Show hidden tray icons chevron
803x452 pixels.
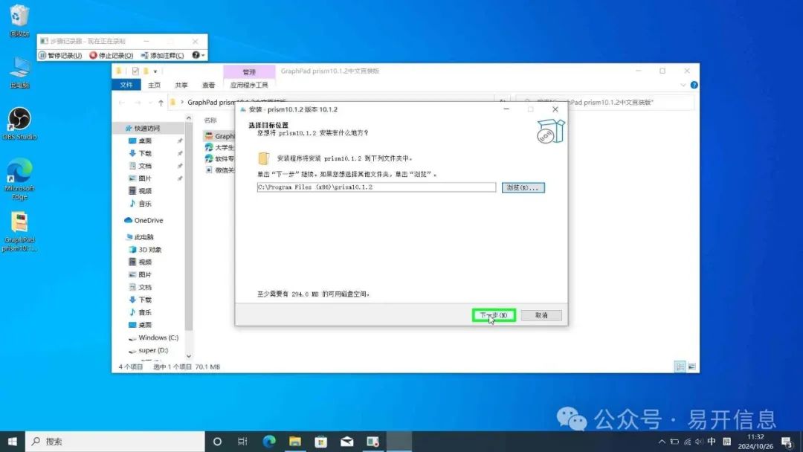click(x=662, y=442)
